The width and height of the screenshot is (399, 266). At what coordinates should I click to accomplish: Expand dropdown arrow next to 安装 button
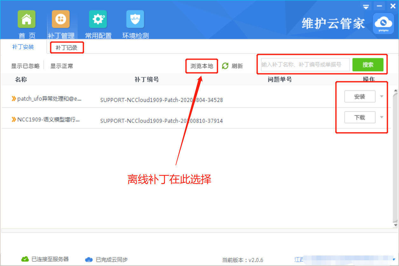(x=382, y=96)
